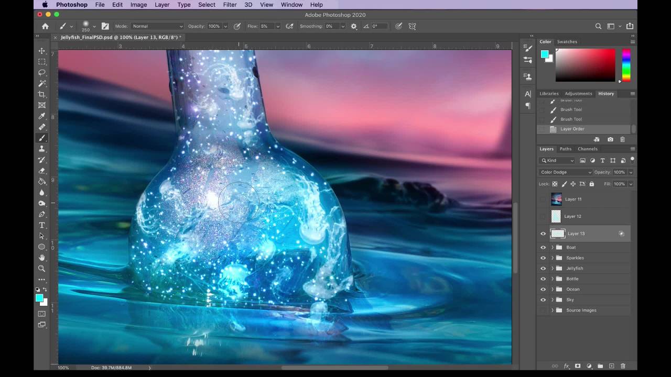
Task: Toggle visibility of the Jellyfish group
Action: pos(543,269)
